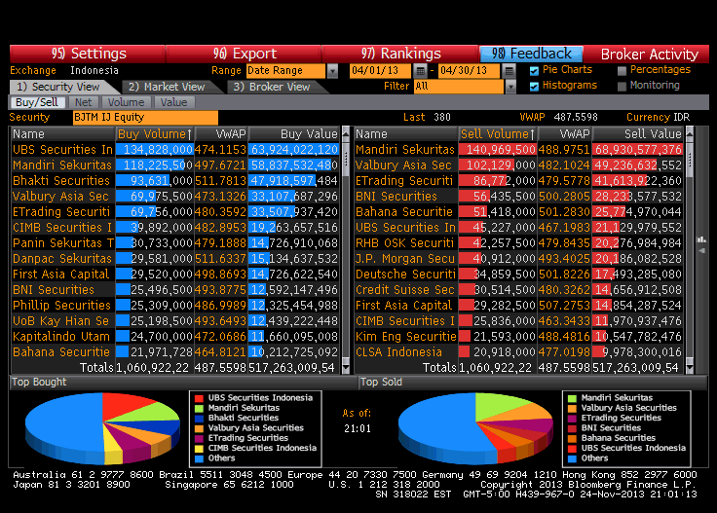Image resolution: width=717 pixels, height=513 pixels.
Task: Open the Rankings button
Action: pos(400,54)
